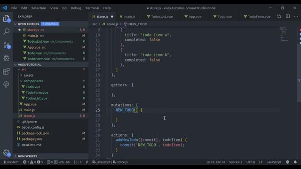Click the NEW_TODO symbol in breadcrumb
The image size is (301, 169).
[136, 24]
